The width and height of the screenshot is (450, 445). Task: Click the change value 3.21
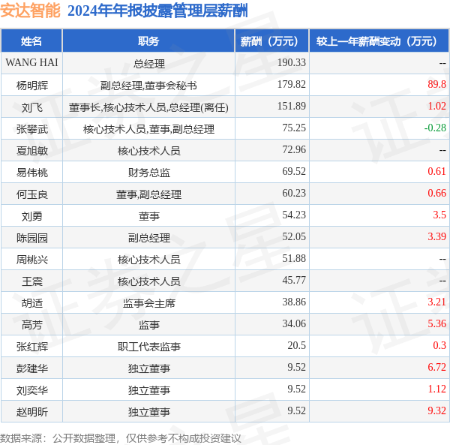click(x=436, y=302)
